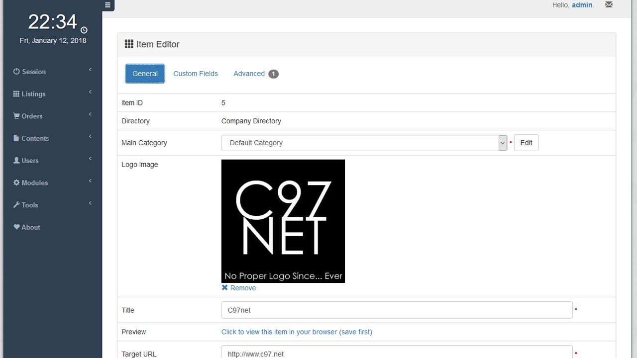Viewport: 637px width, 358px height.
Task: Expand the Listings menu chevron
Action: tap(90, 92)
